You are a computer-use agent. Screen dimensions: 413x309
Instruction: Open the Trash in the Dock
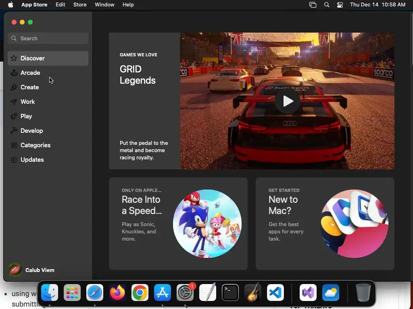click(x=363, y=293)
